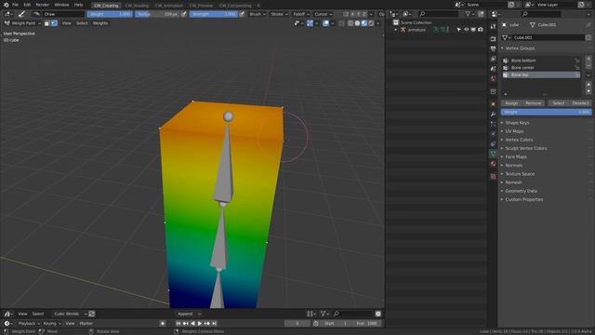Open the Tool properties tab icon
The height and width of the screenshot is (335, 595).
pos(493,27)
